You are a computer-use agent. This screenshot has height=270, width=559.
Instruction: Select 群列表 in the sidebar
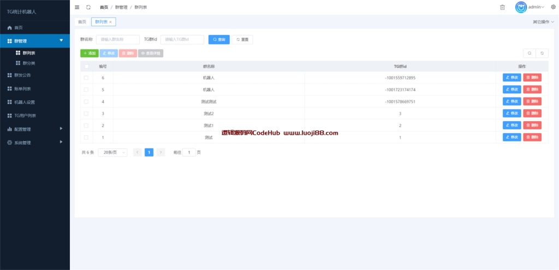pos(35,53)
